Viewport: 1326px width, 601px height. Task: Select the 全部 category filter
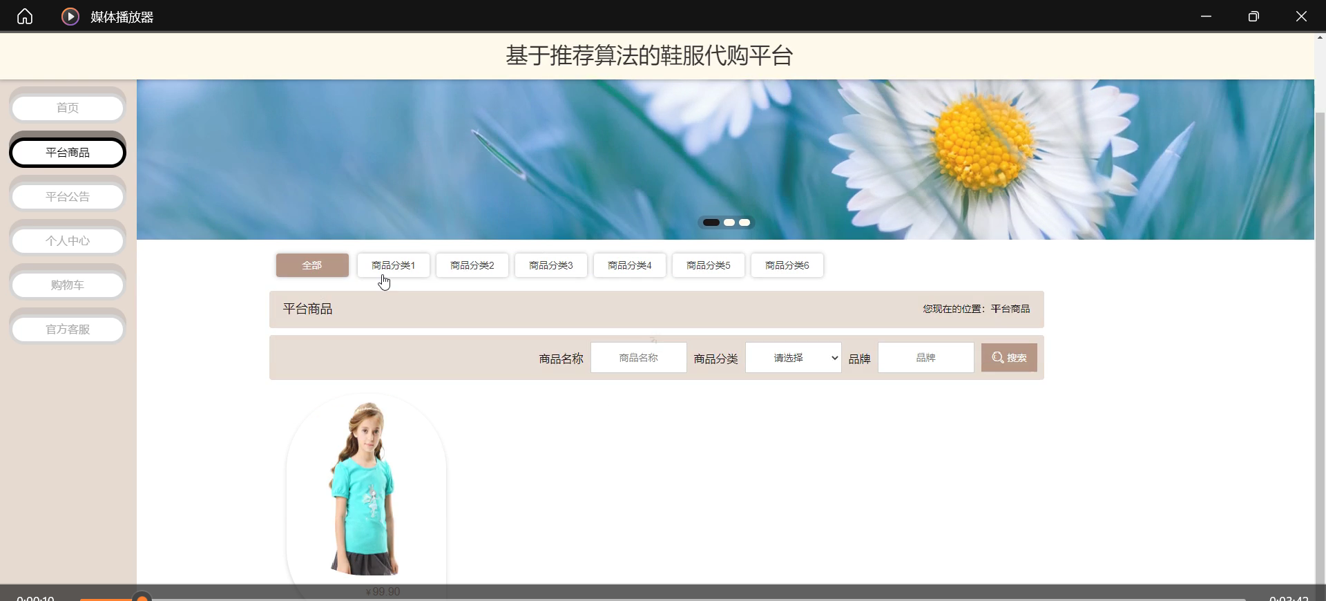click(312, 265)
